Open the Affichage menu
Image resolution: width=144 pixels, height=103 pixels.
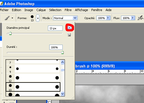81,10
